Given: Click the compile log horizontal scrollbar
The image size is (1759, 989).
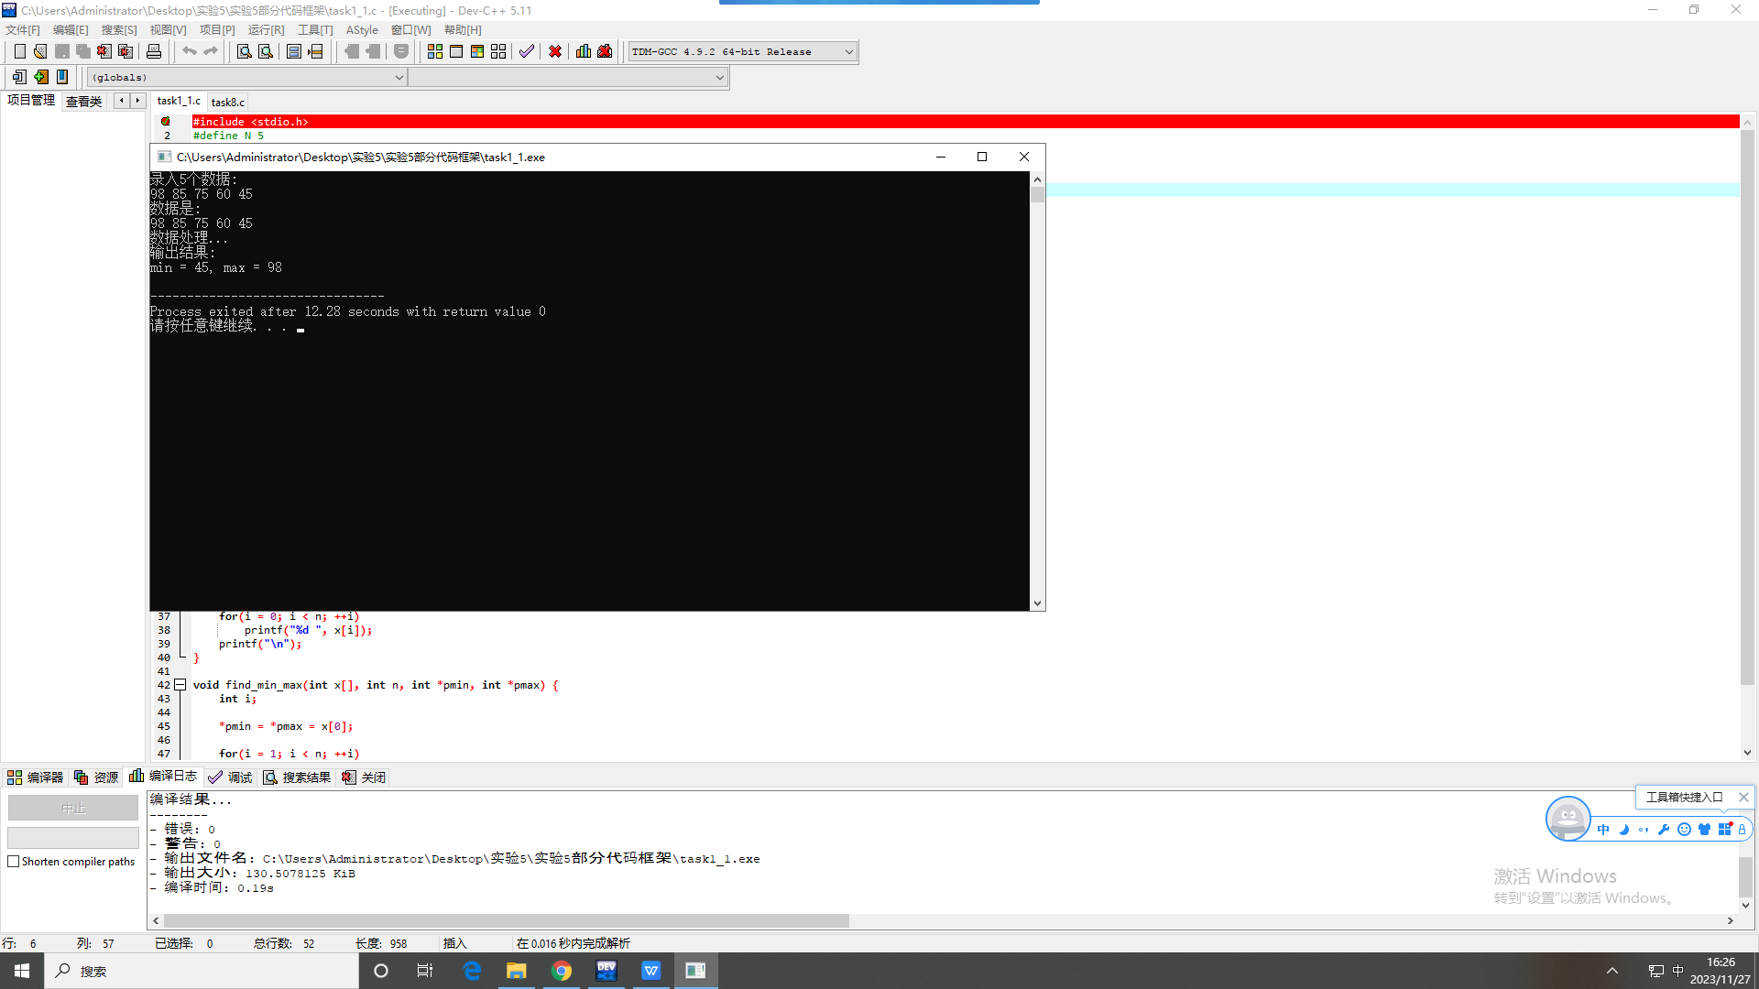Looking at the screenshot, I should pos(506,920).
